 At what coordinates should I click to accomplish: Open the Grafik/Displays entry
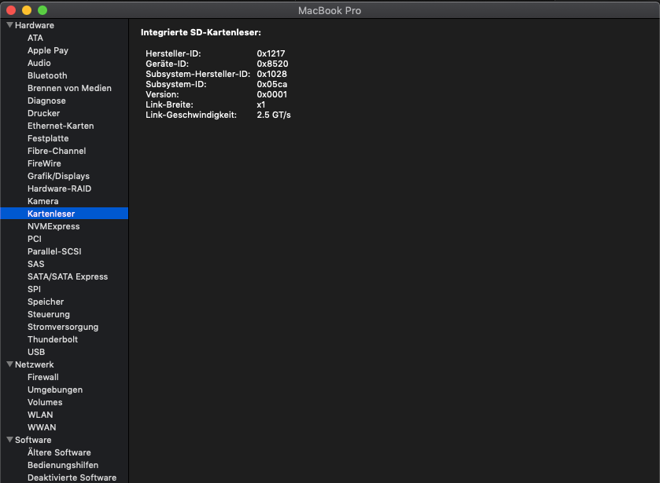coord(58,176)
